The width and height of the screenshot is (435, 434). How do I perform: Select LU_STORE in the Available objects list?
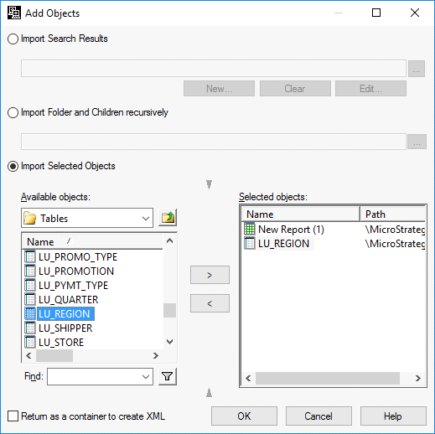point(61,343)
